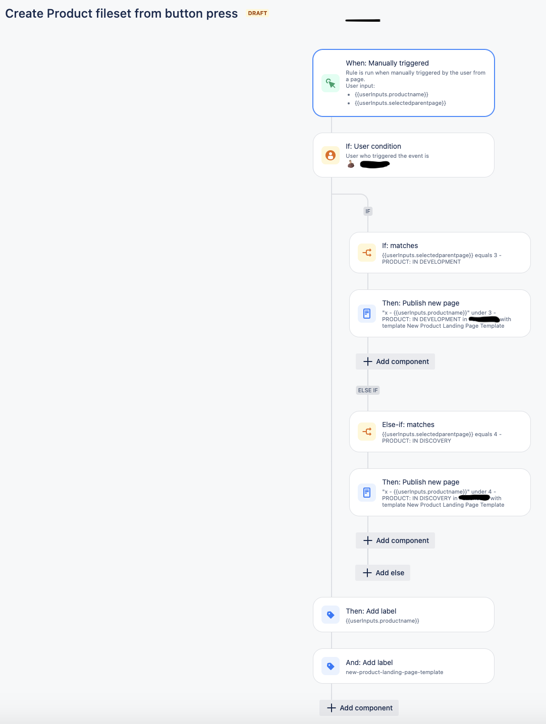
Task: Select the manual trigger icon
Action: pyautogui.click(x=331, y=83)
